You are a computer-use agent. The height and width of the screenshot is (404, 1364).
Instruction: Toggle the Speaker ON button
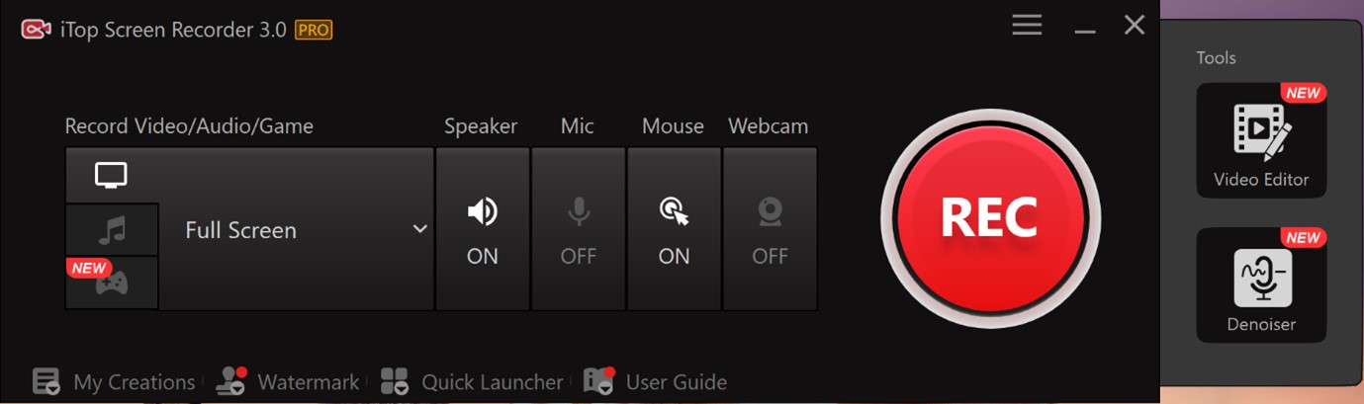(483, 229)
